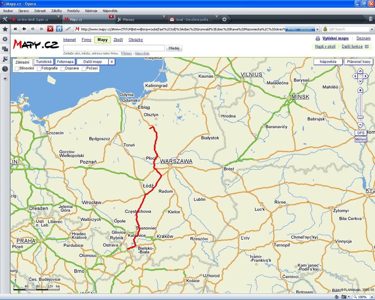Open the Úpravy menu
The height and width of the screenshot is (300, 375).
(x=23, y=11)
